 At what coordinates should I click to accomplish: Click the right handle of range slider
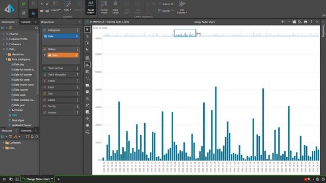point(196,33)
